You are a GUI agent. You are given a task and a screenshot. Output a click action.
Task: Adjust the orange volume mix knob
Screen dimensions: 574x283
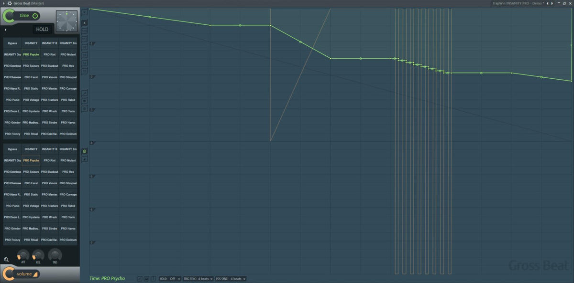[x=9, y=273]
